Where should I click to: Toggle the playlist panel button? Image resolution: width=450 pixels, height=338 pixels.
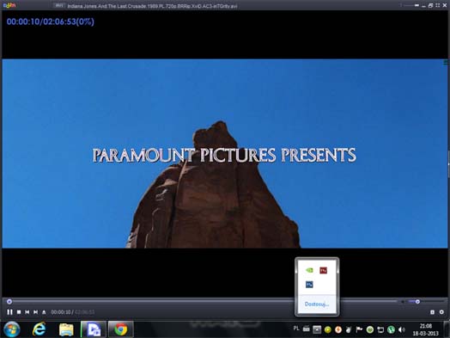coord(432,312)
